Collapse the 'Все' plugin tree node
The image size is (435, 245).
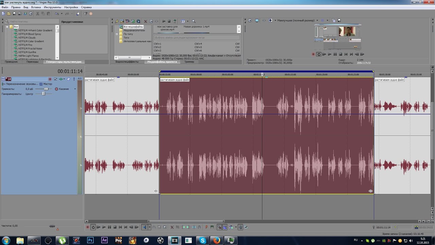[7, 27]
